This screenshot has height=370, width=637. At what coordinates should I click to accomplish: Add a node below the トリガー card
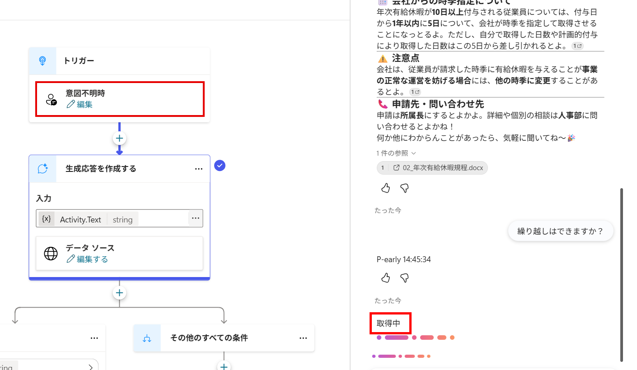click(x=119, y=138)
